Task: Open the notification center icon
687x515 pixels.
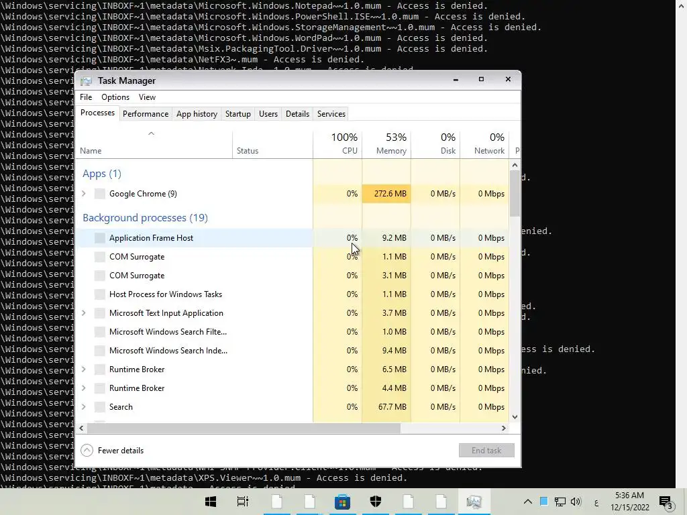Action: click(x=666, y=503)
